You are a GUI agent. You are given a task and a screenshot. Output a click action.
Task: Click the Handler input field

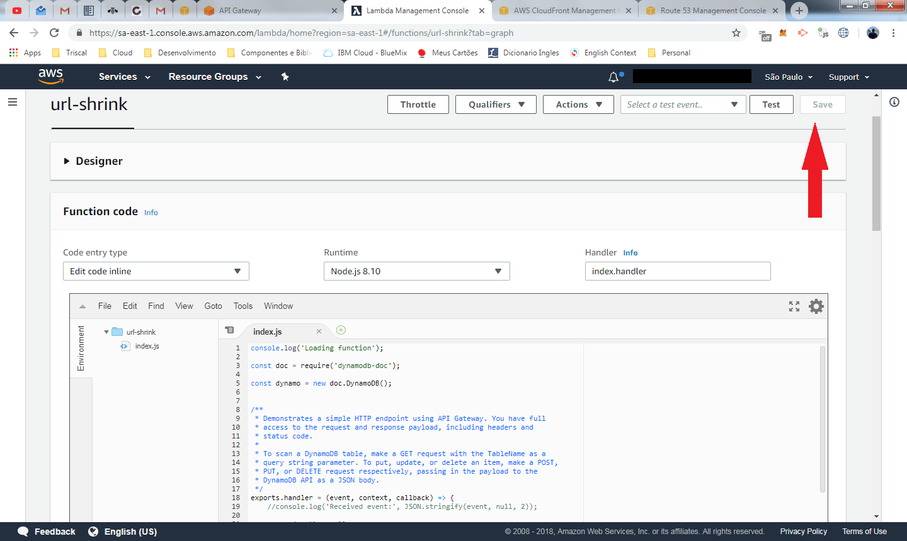[x=678, y=271]
